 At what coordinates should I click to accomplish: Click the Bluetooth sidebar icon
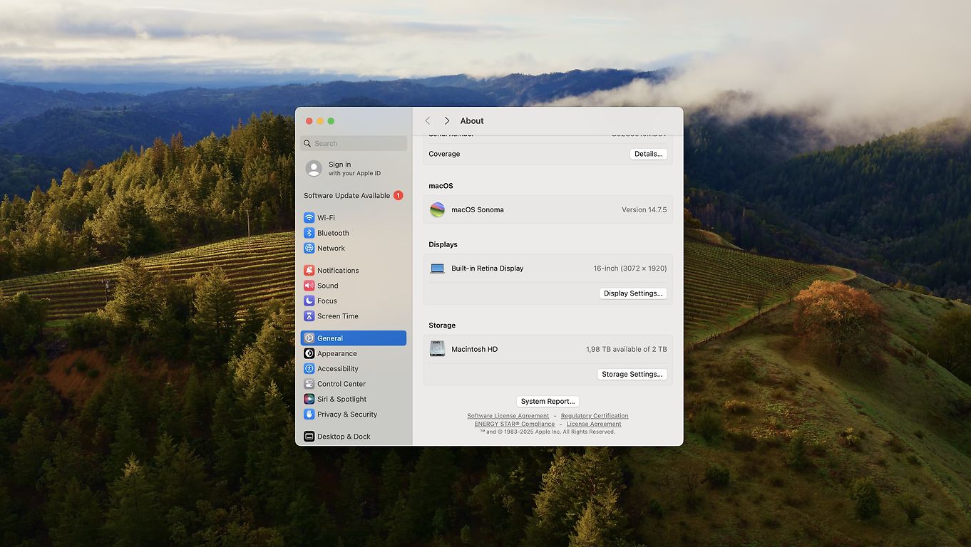[309, 233]
